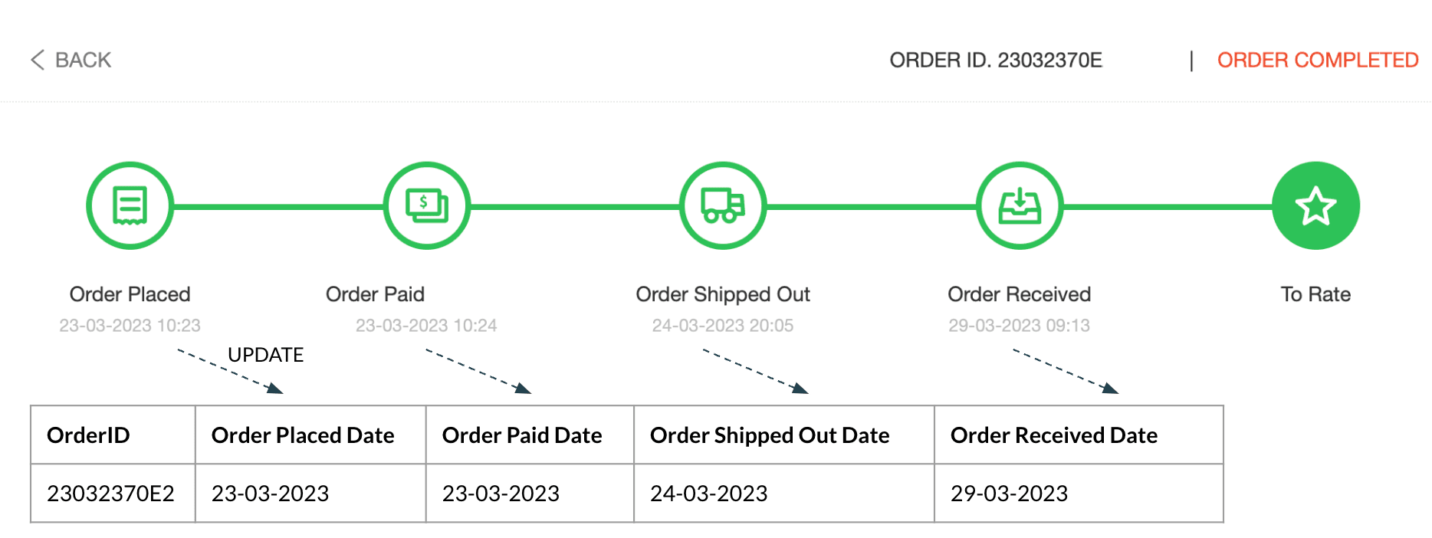This screenshot has height=538, width=1432.
Task: Click the OrderID column header
Action: coord(88,435)
